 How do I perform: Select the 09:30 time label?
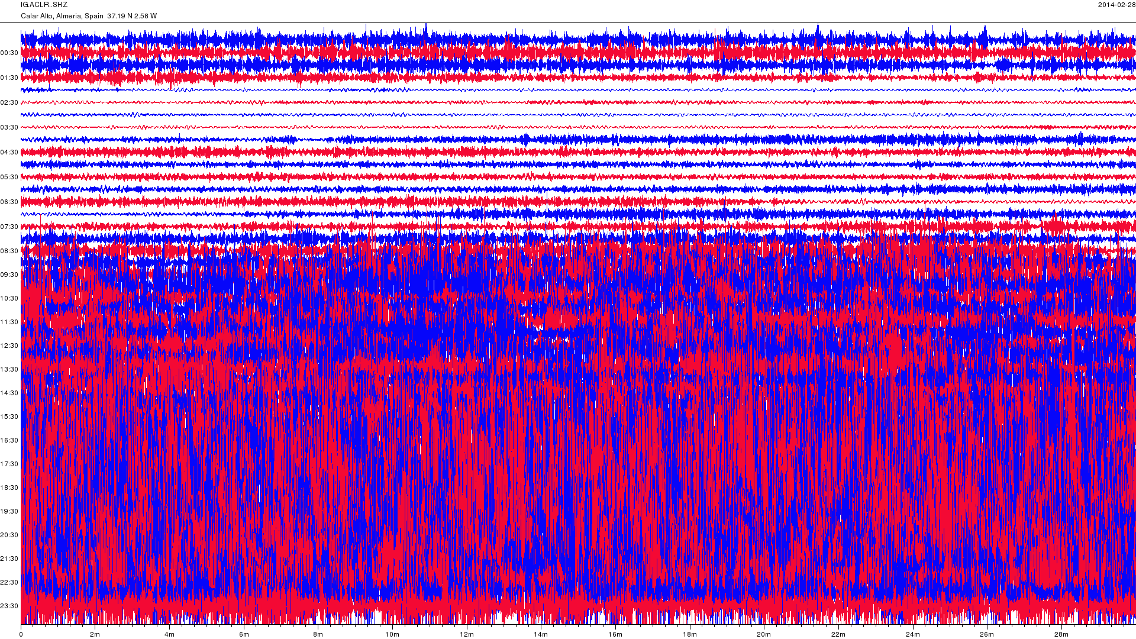(x=9, y=275)
